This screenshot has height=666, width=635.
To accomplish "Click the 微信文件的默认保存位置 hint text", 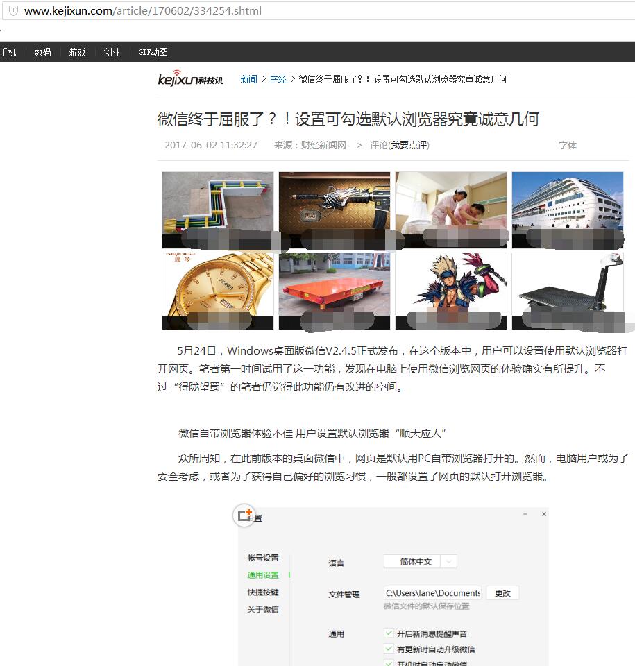I will click(427, 606).
